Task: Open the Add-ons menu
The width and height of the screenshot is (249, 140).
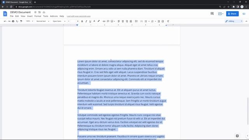Action: click(54, 16)
